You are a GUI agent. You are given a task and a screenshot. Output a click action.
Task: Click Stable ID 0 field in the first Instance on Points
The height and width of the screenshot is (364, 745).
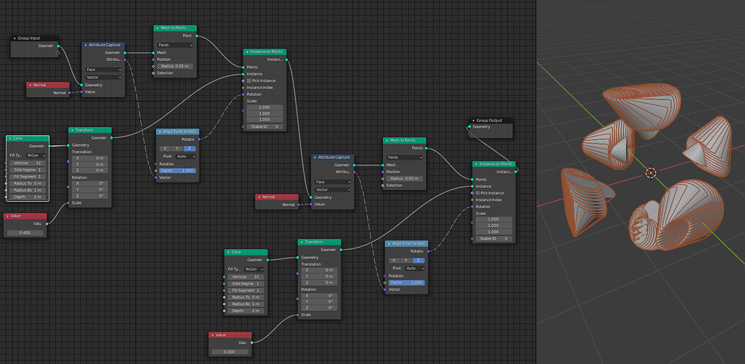265,126
